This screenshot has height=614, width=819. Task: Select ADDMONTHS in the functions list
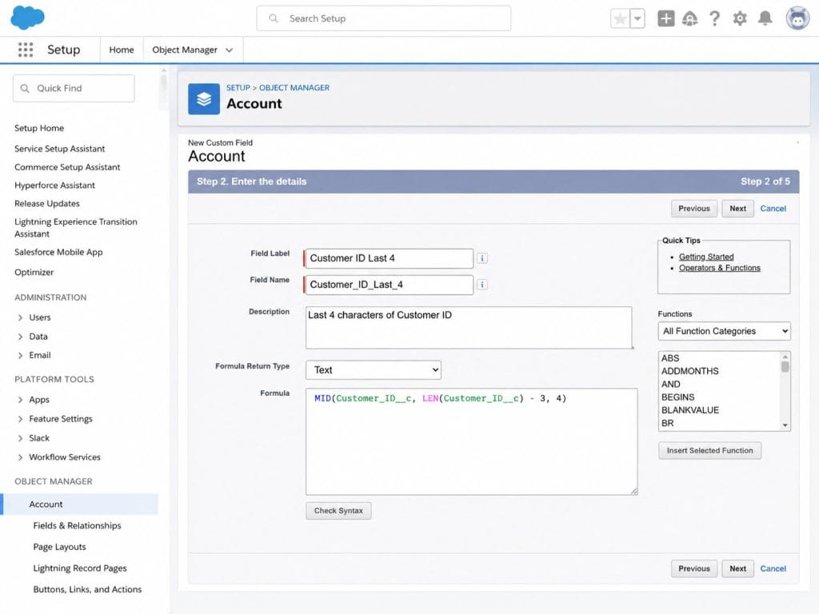[689, 371]
